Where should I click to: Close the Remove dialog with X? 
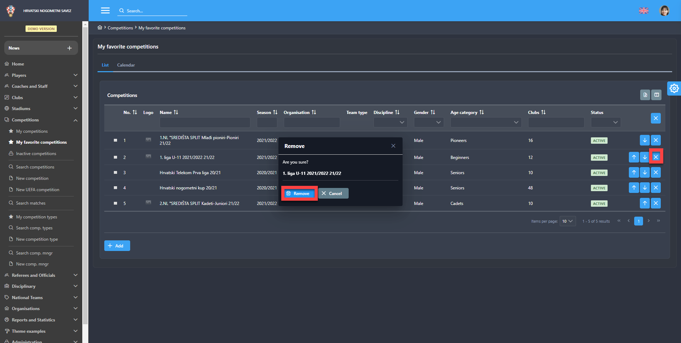pyautogui.click(x=393, y=146)
